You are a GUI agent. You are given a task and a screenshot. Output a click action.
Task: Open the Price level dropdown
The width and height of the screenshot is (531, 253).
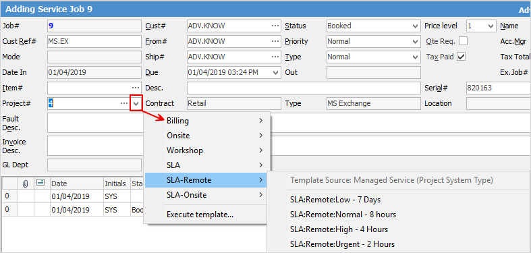coord(491,26)
